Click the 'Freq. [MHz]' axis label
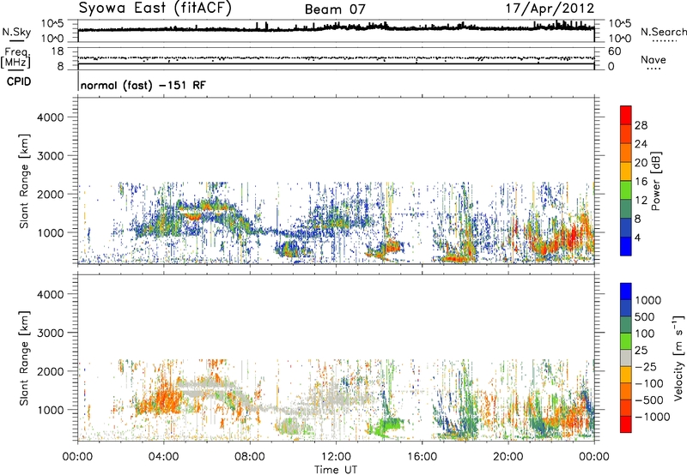 15,58
